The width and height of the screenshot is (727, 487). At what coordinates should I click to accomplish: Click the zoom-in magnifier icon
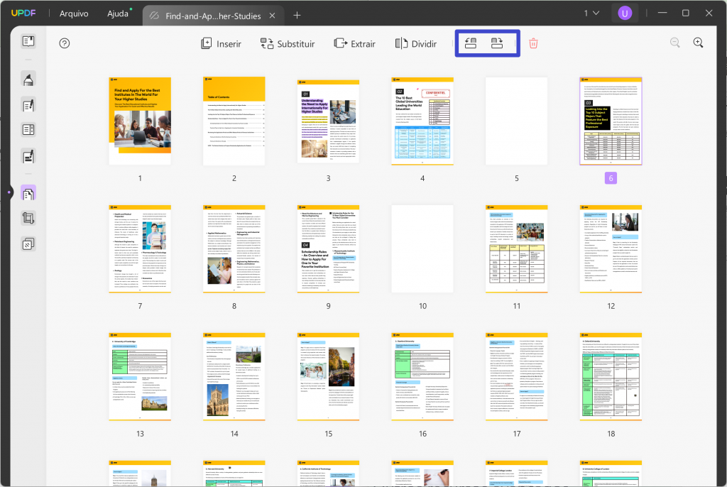click(x=698, y=43)
